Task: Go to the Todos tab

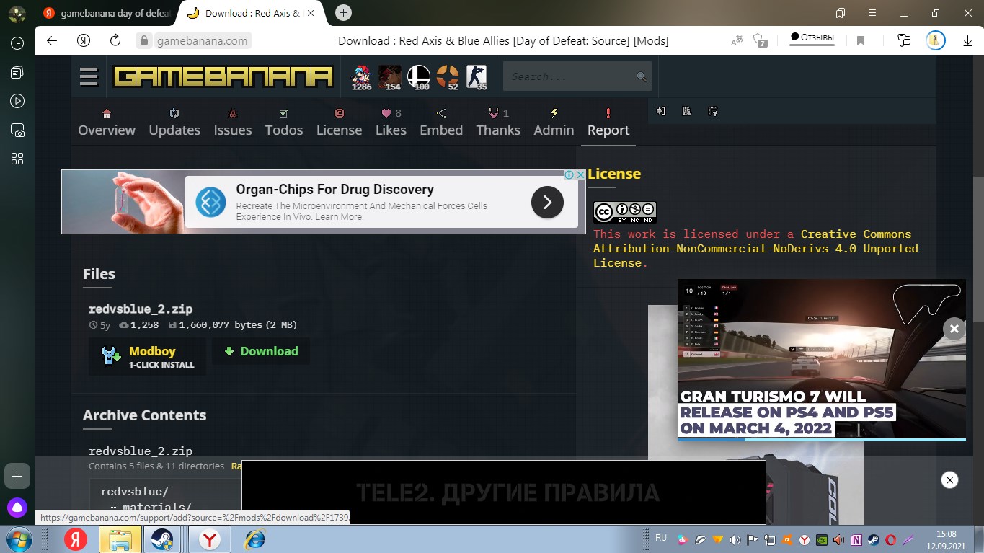Action: [284, 123]
